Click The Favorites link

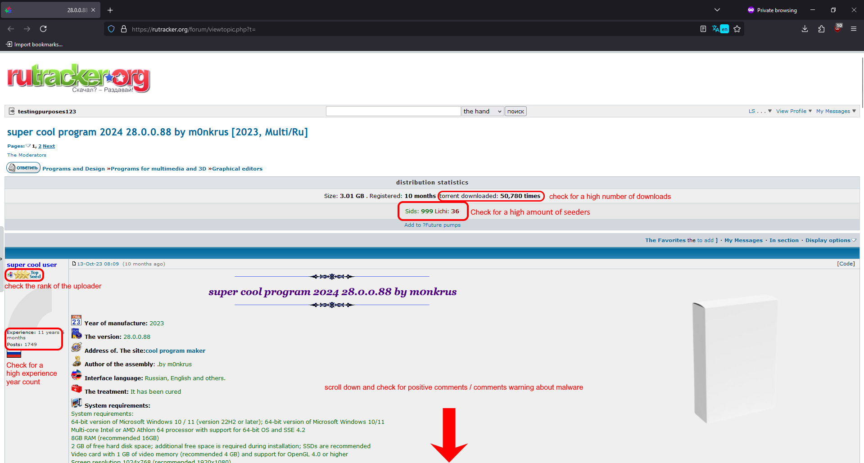[x=665, y=240]
